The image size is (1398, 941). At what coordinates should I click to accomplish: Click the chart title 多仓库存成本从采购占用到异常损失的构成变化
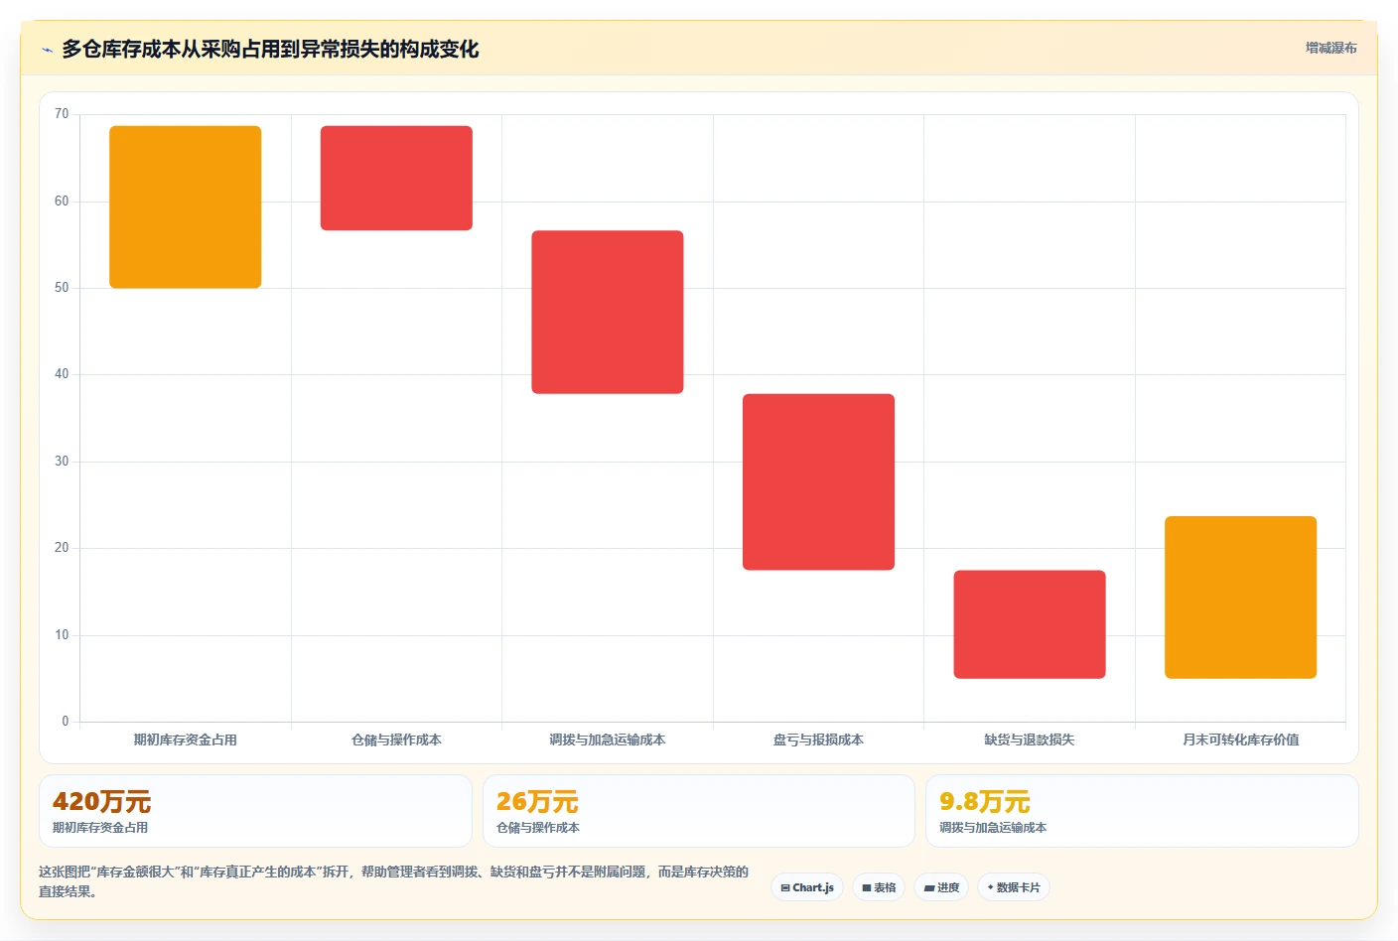pos(270,49)
